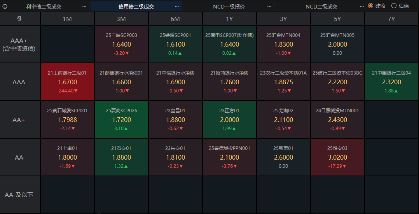Select the 估值 radio option

tap(394, 6)
